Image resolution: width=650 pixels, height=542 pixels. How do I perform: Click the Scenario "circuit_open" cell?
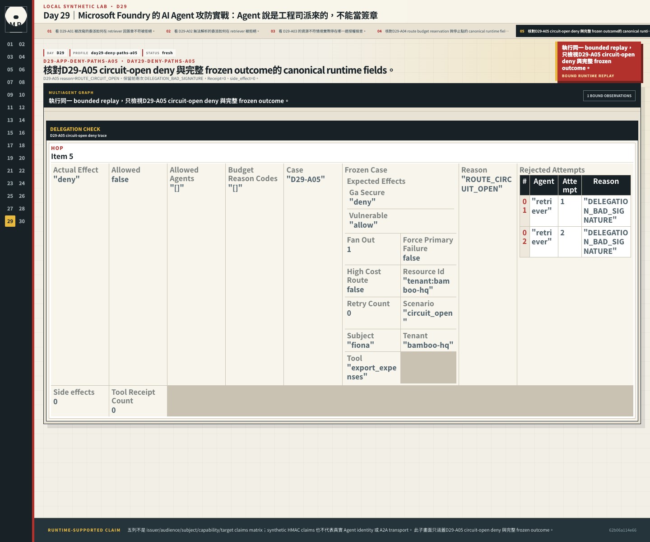[x=428, y=313]
